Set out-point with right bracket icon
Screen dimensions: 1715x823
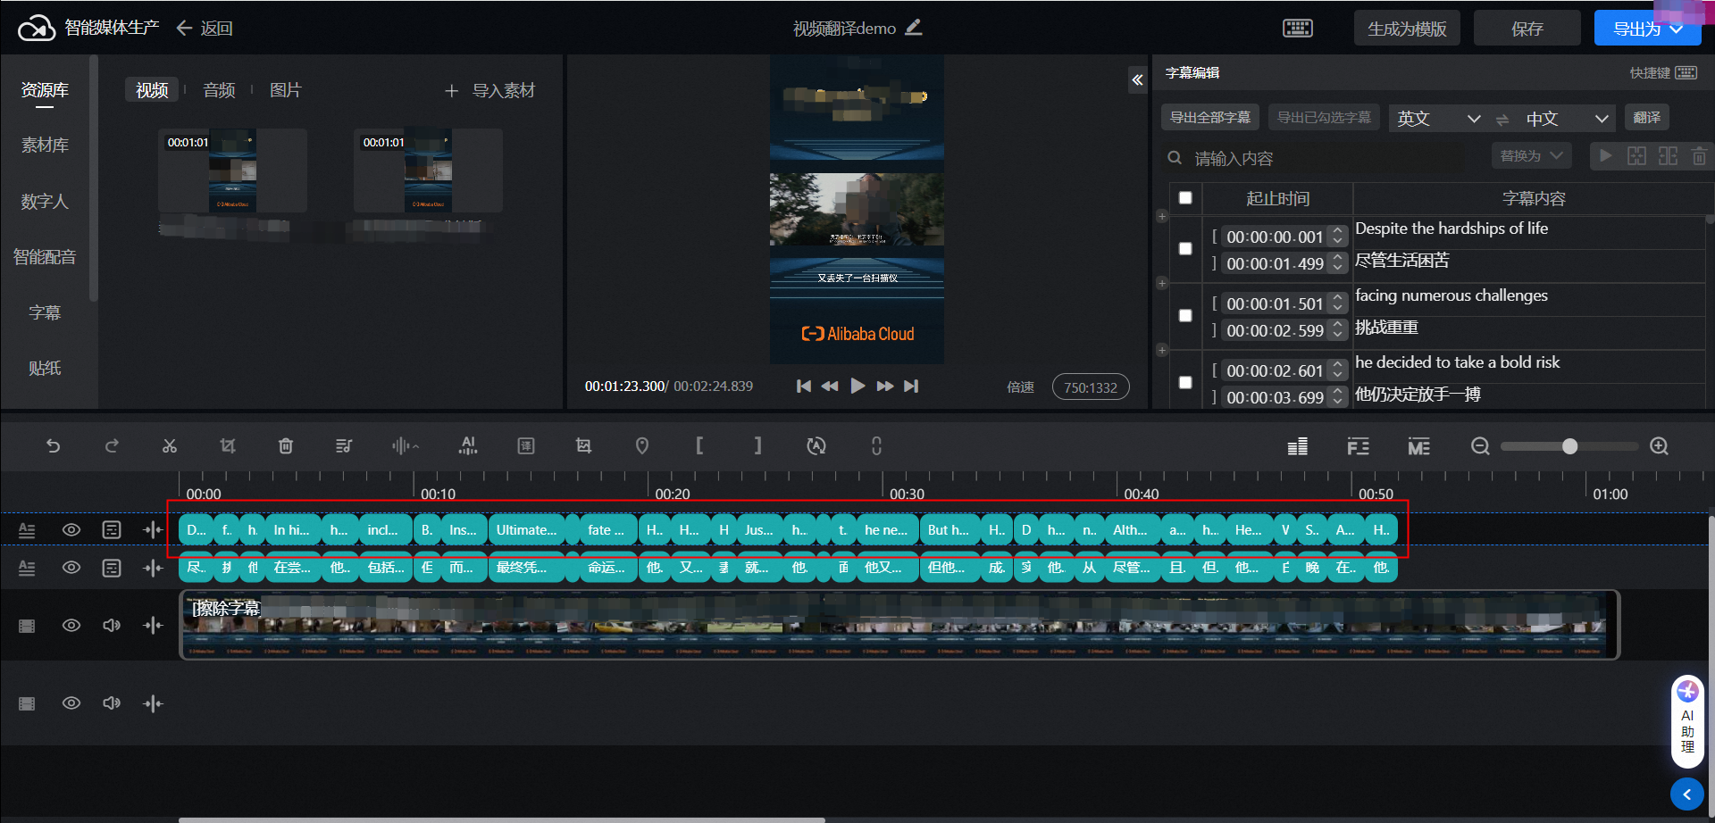point(757,445)
